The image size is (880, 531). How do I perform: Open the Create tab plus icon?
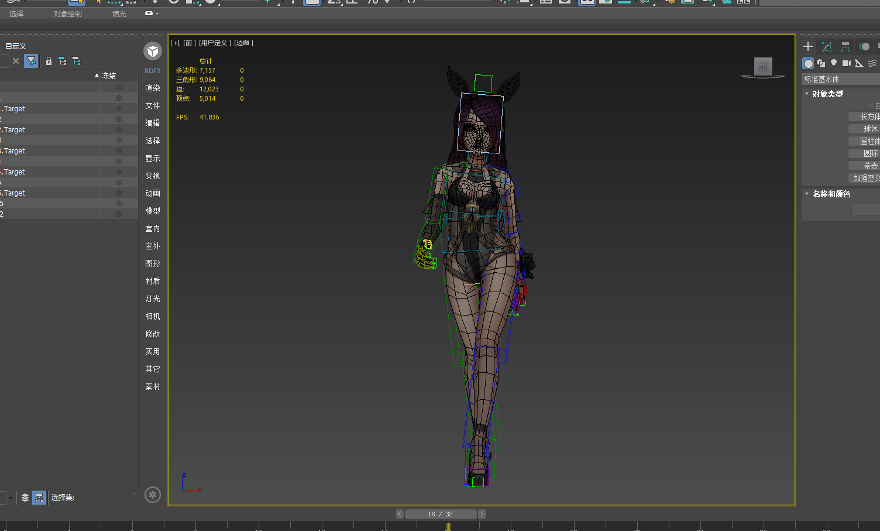pyautogui.click(x=808, y=47)
